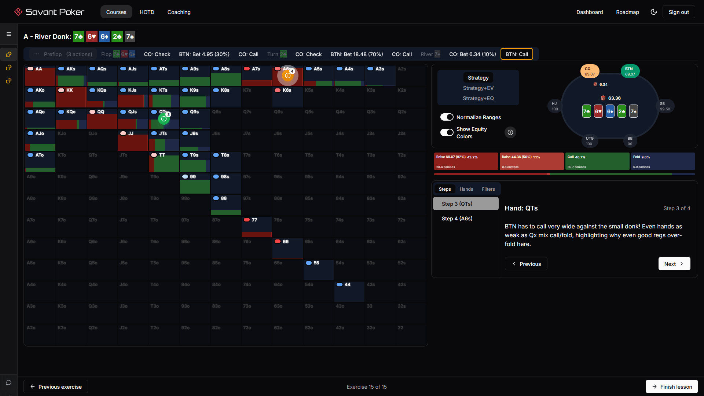
Task: Open the HOTD menu item
Action: [x=147, y=12]
